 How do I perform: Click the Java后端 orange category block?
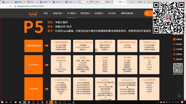34,89
